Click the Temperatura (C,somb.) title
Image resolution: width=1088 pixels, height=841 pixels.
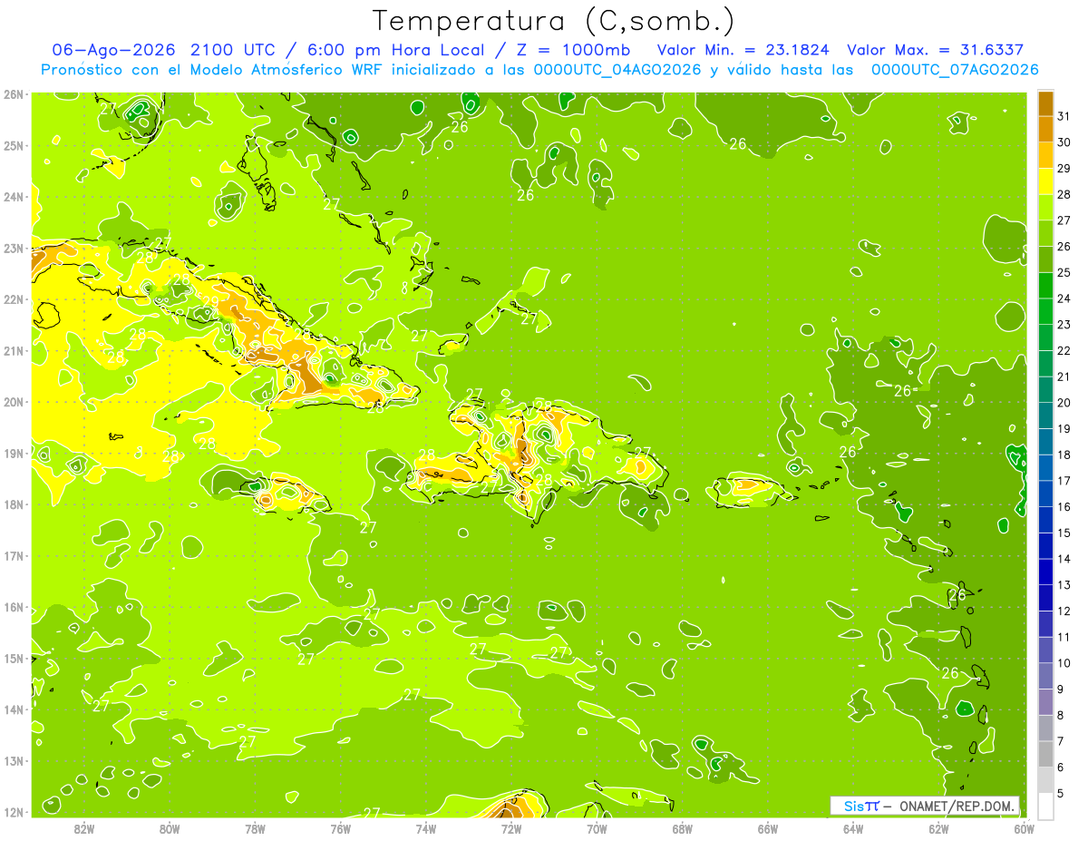(553, 20)
